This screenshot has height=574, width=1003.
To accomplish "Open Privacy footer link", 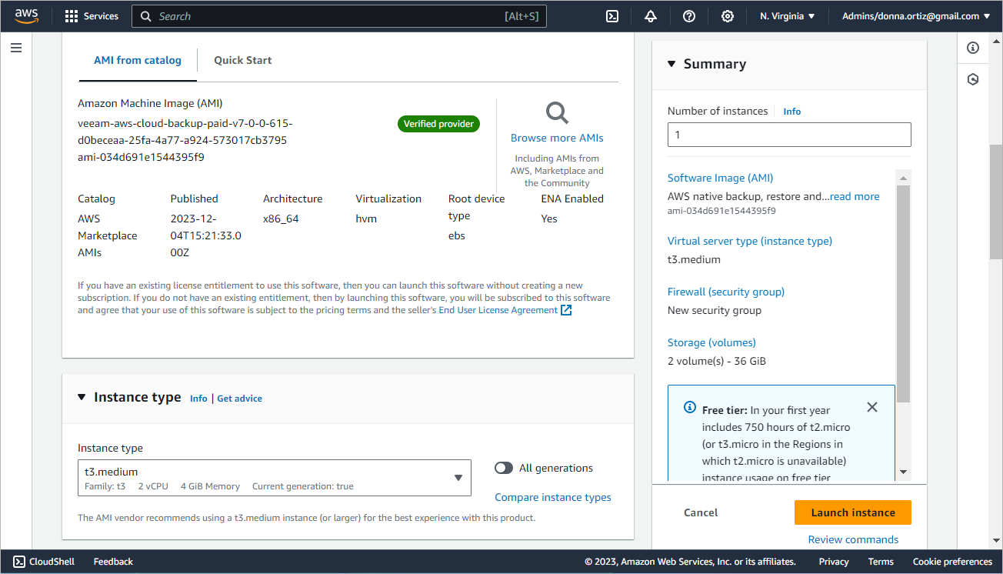I will click(834, 562).
